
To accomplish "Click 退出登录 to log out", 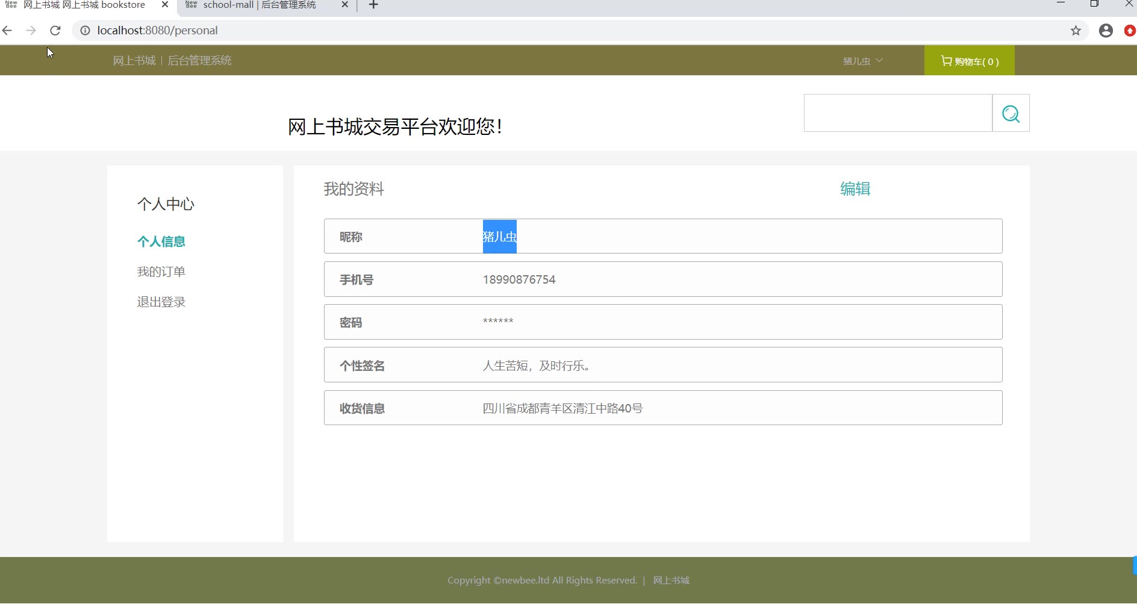I will (161, 302).
